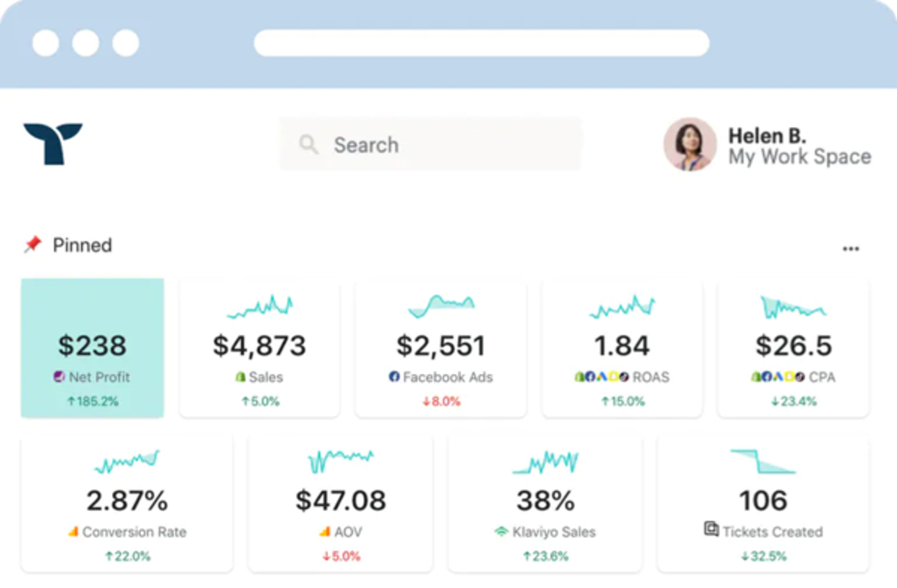Click the 32.5% decrease indicator
Screen dimensions: 897x588
click(x=764, y=556)
